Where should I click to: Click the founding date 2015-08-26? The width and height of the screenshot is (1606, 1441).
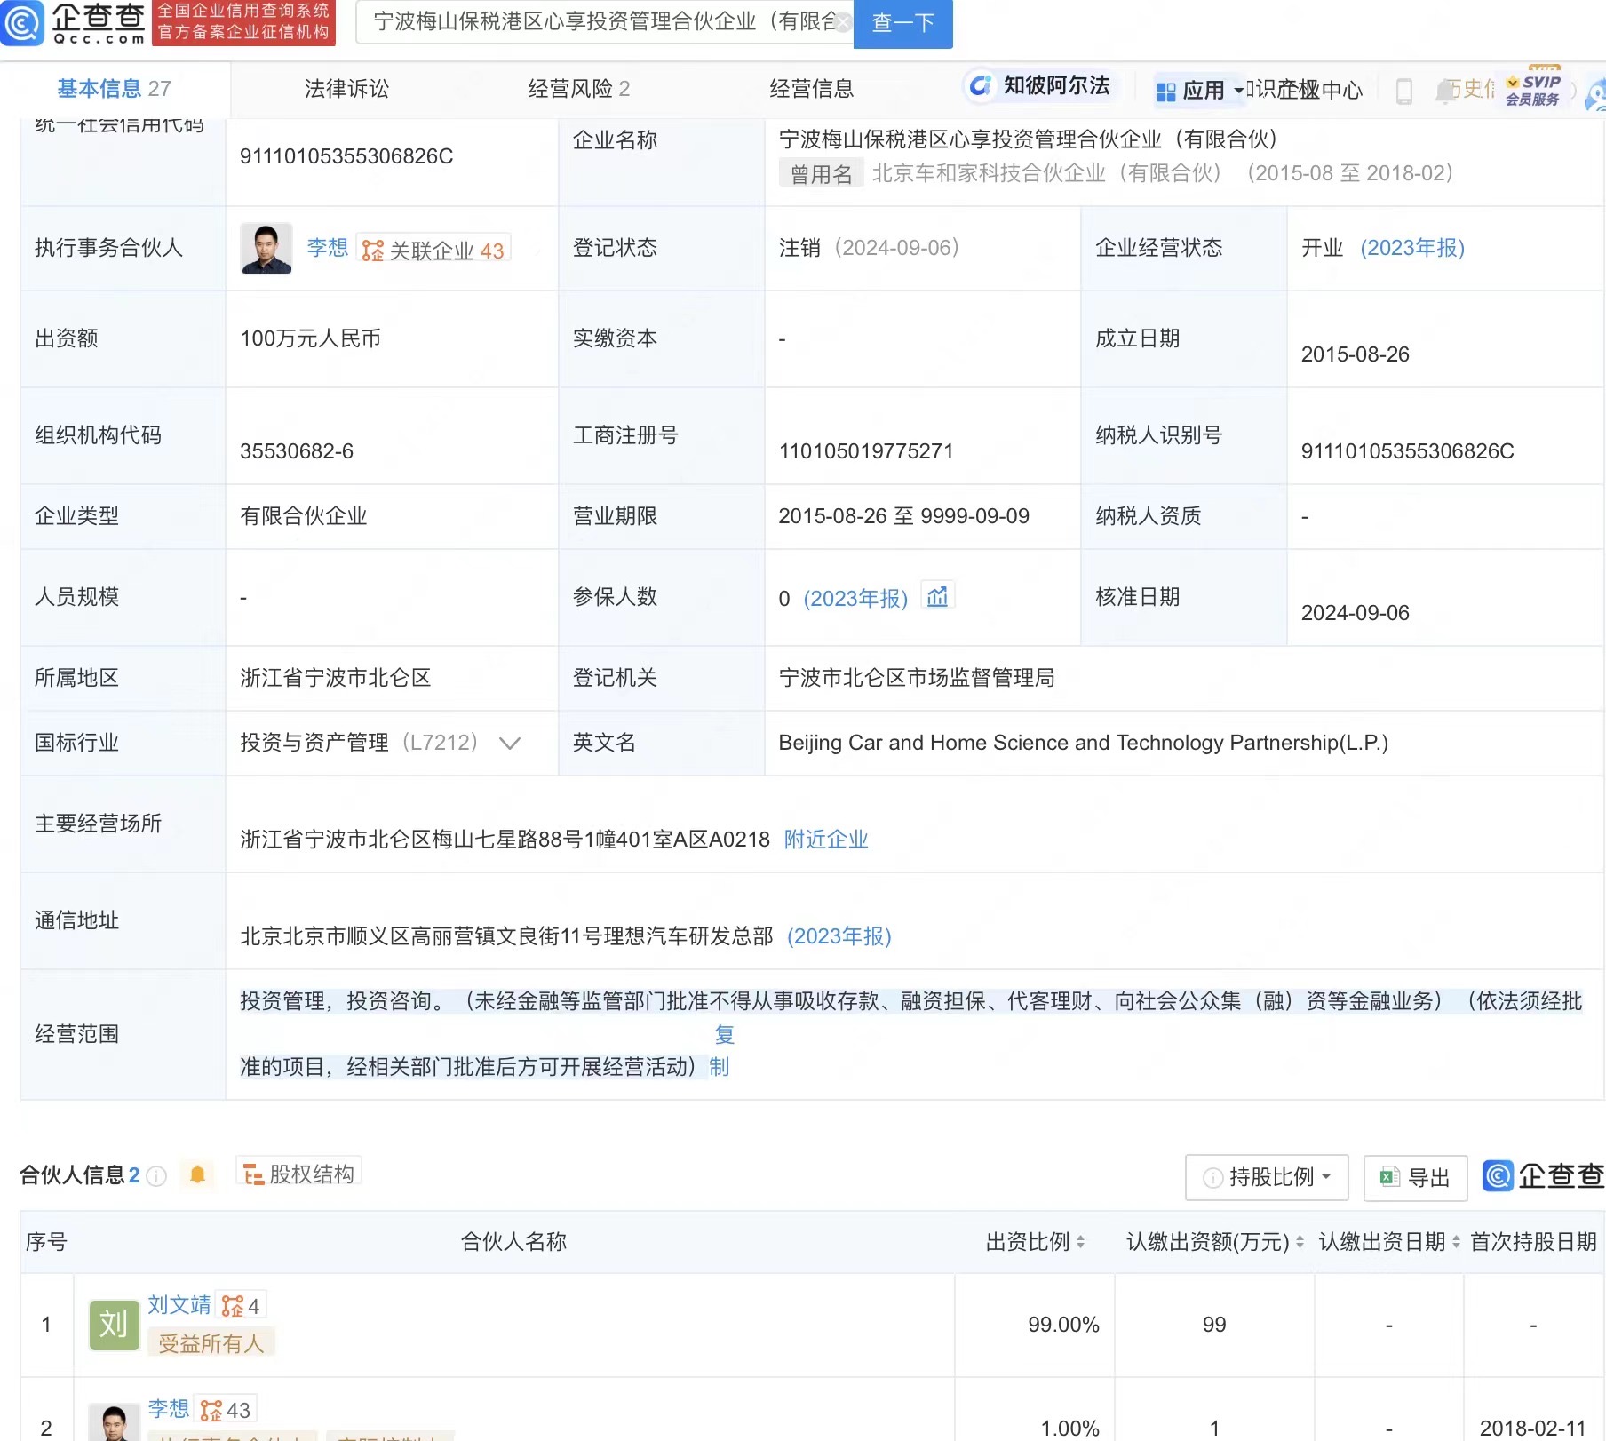1355,354
